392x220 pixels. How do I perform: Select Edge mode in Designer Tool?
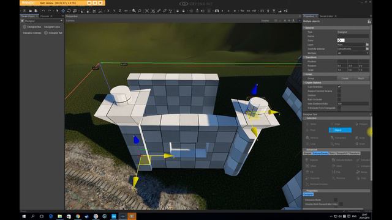pyautogui.click(x=336, y=124)
